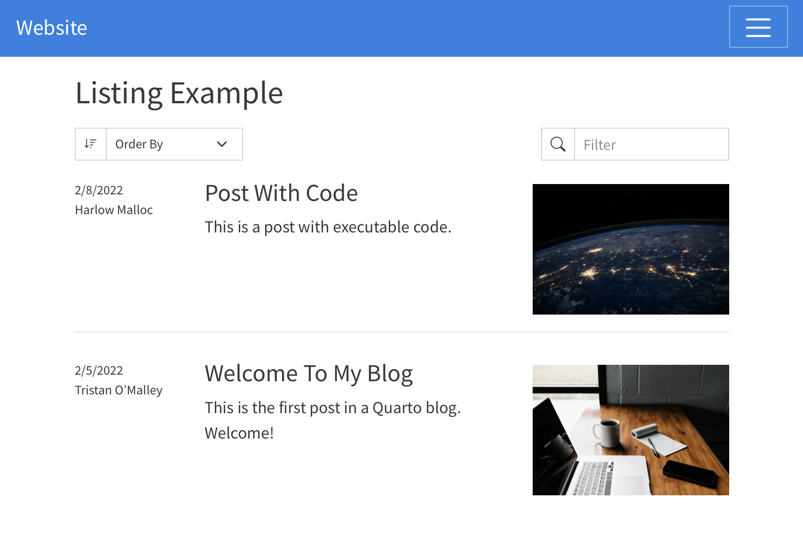Click empty area of blue navbar

pyautogui.click(x=400, y=28)
